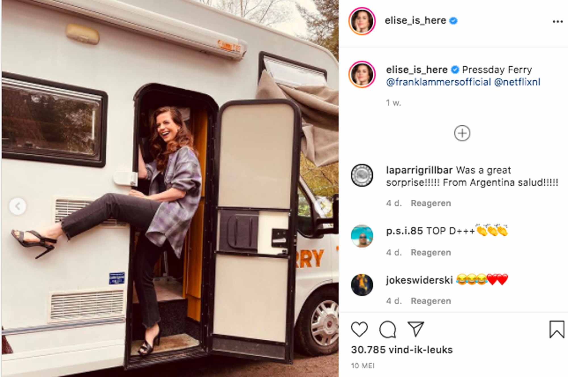Reply to laparrigrillbar's comment via Reageren
568x377 pixels.
click(x=431, y=203)
